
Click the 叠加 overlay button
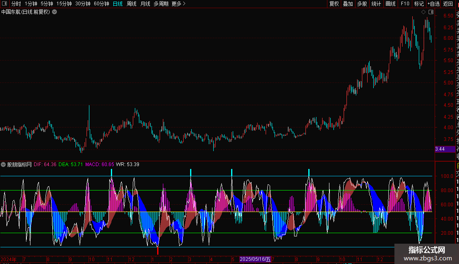click(348, 4)
